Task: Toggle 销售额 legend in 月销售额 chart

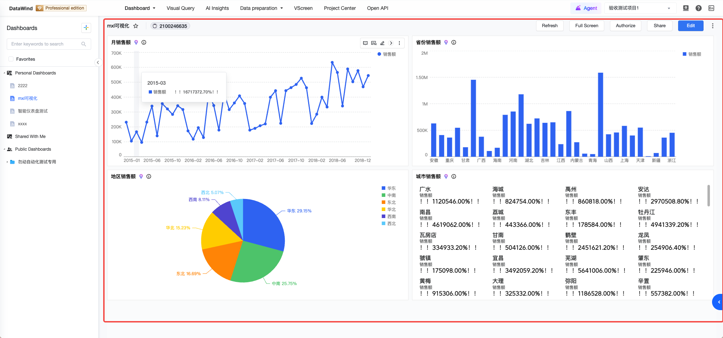Action: coord(387,54)
